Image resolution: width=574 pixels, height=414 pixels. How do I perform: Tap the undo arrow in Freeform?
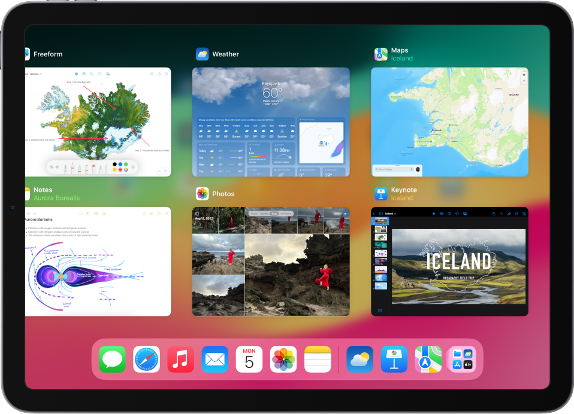click(x=52, y=166)
